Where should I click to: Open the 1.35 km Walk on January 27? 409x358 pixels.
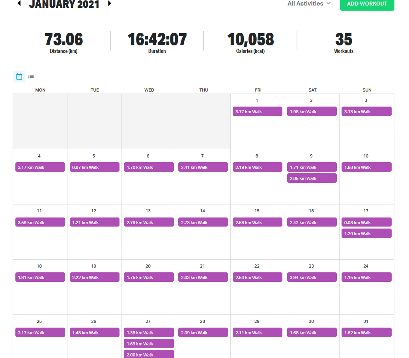[x=149, y=333]
